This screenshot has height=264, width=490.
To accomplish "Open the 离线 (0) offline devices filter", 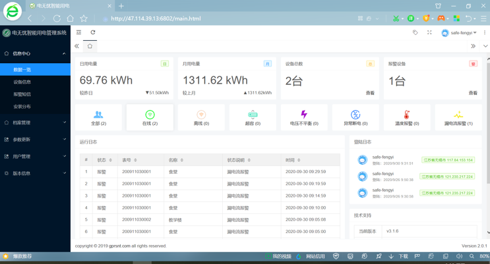I will click(201, 115).
